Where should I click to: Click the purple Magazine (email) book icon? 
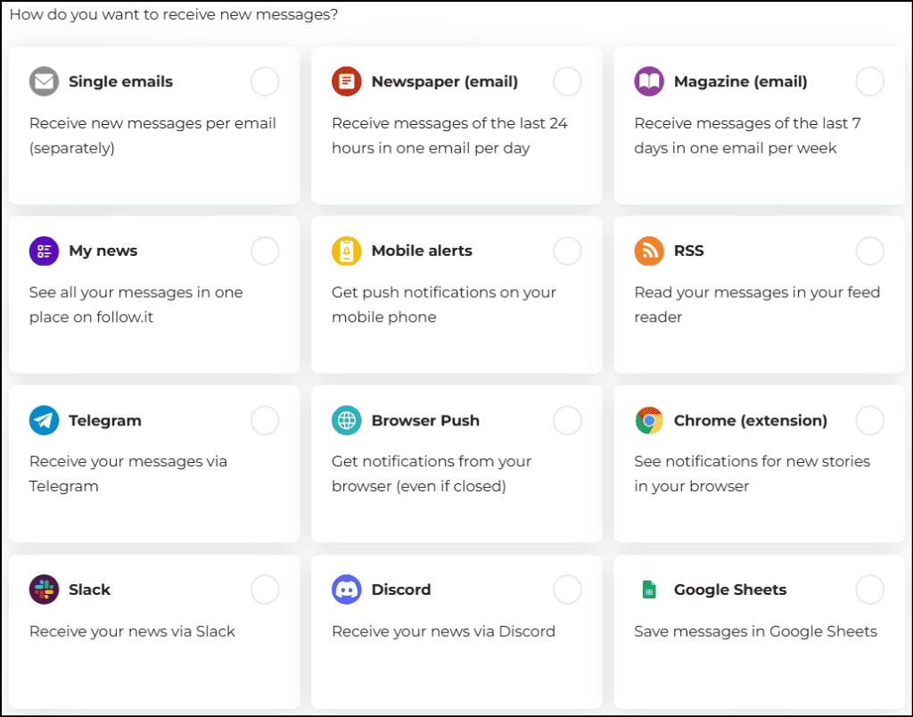click(649, 81)
